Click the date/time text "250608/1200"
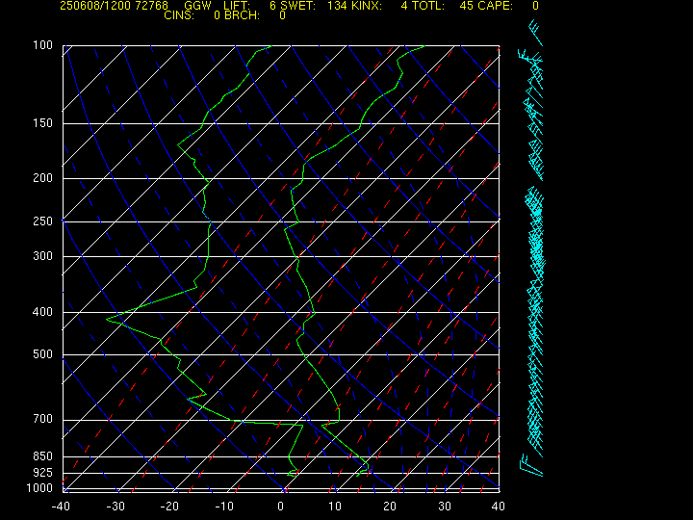The width and height of the screenshot is (693, 520). click(x=95, y=6)
